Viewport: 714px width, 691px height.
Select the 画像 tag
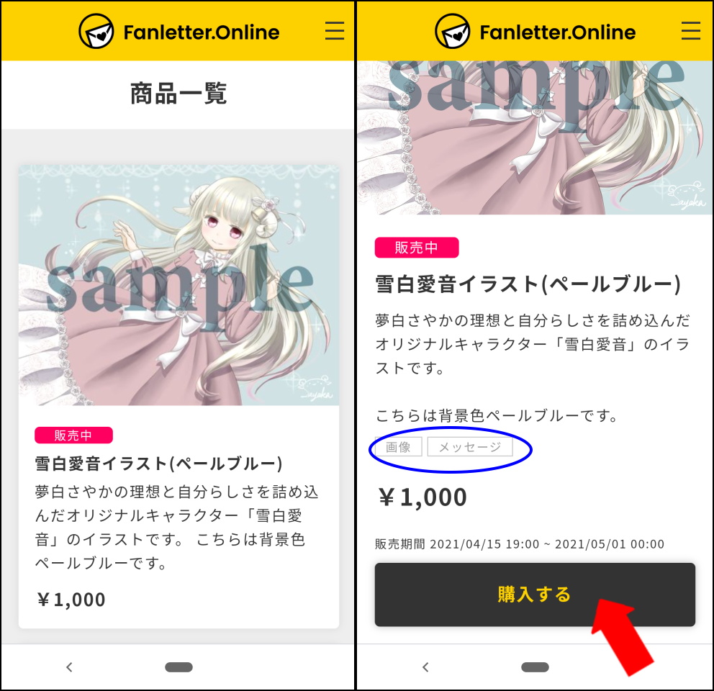pyautogui.click(x=399, y=447)
